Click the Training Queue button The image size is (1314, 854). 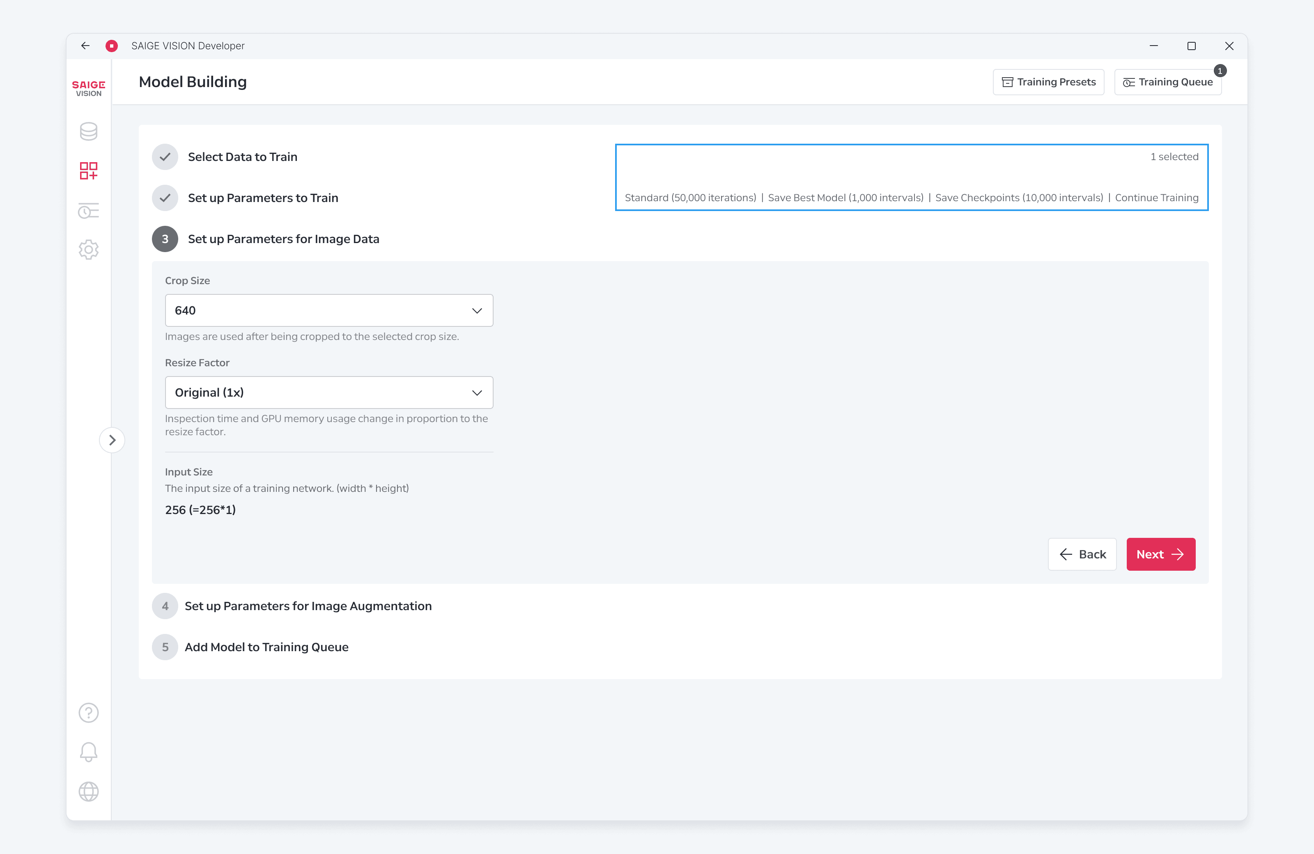(x=1168, y=82)
